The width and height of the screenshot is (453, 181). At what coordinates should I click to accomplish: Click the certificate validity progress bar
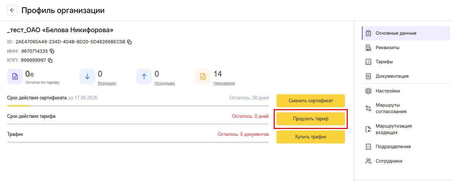[138, 106]
